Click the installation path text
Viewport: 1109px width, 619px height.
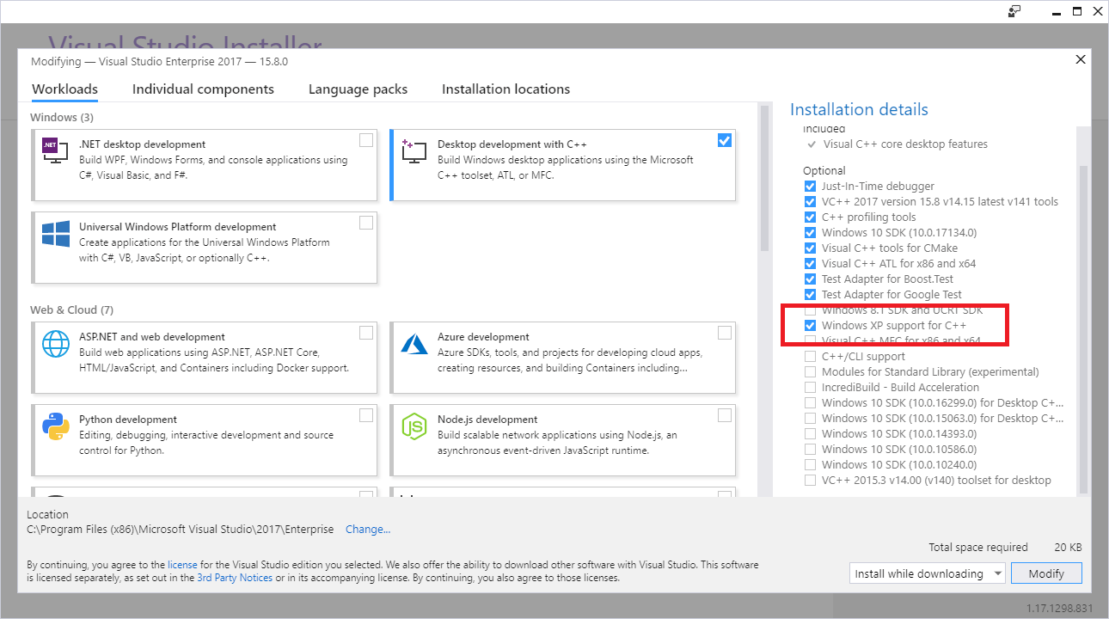click(181, 530)
